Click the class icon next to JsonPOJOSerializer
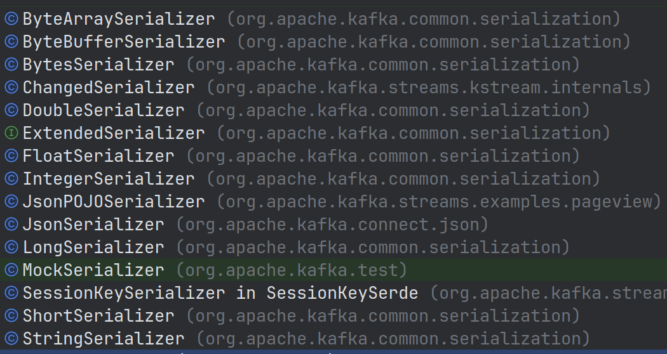 tap(11, 202)
